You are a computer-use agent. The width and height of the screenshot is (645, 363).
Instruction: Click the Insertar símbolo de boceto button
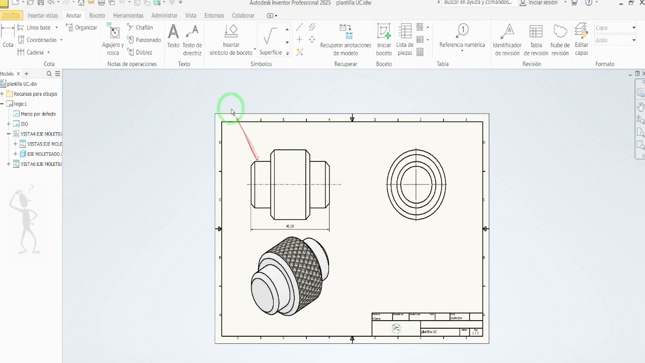click(x=231, y=40)
